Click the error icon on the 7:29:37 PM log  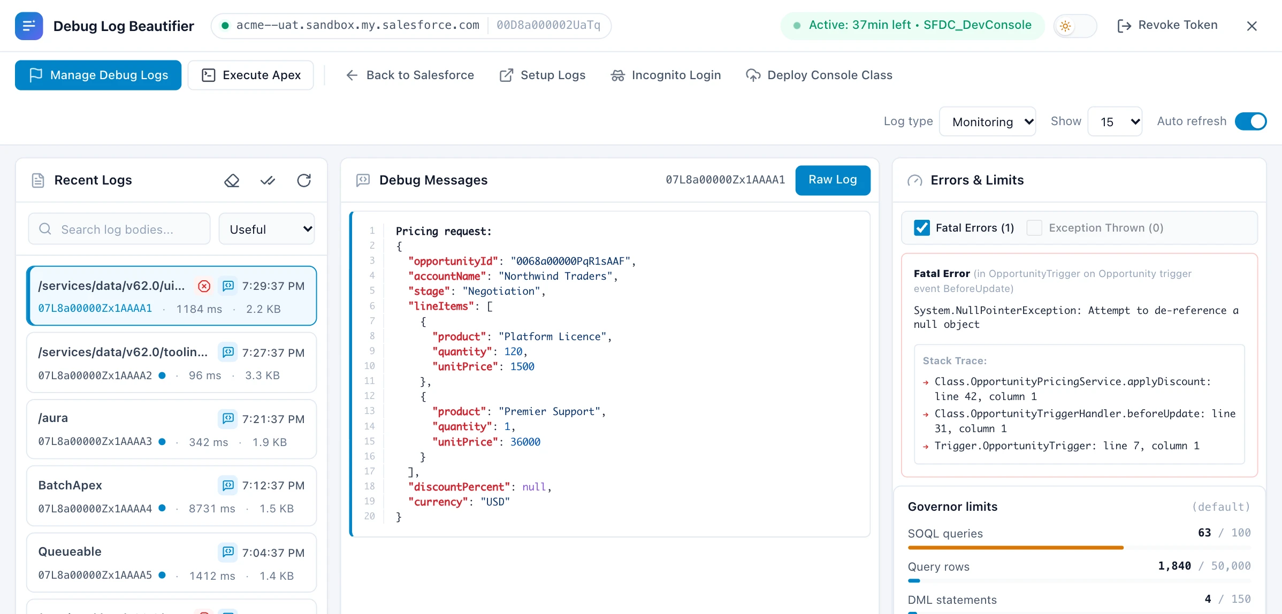pyautogui.click(x=204, y=286)
